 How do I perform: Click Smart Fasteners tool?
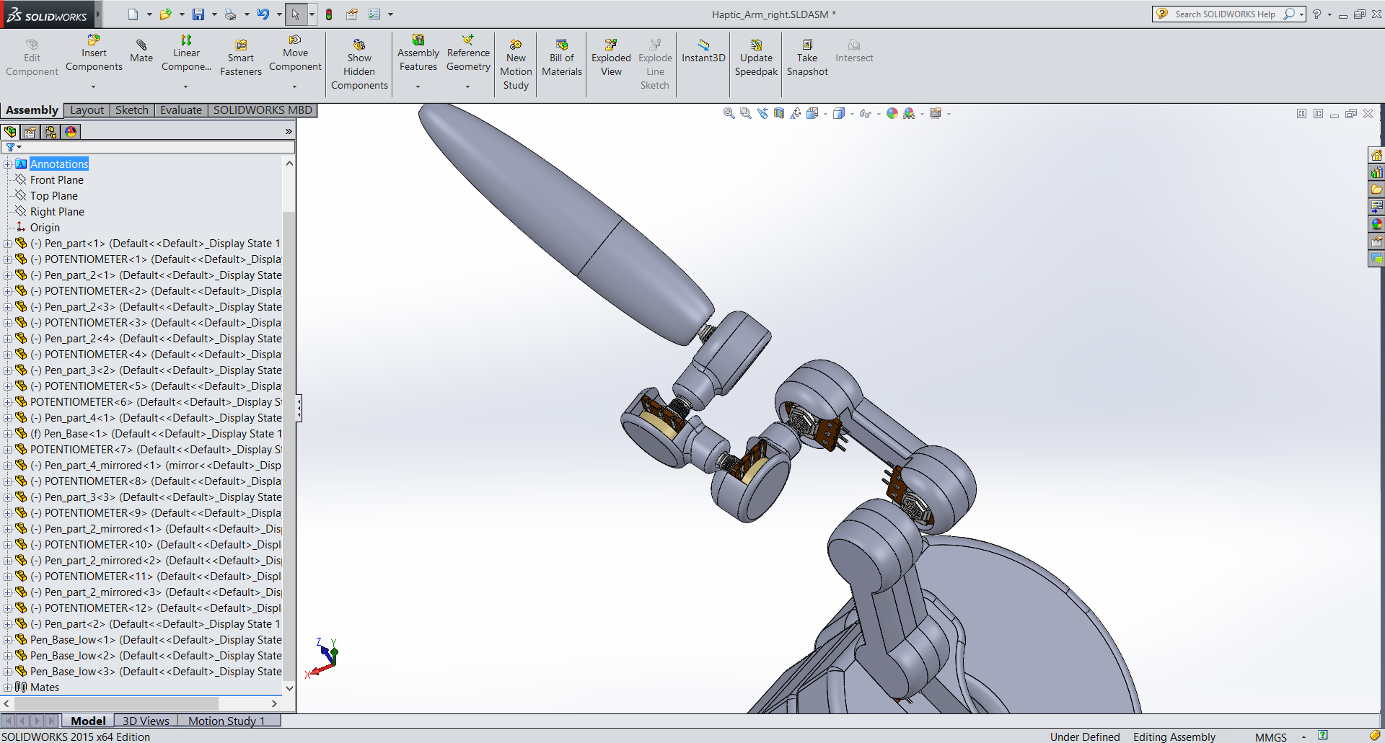241,58
